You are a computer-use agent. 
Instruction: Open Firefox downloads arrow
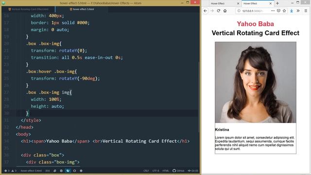(x=292, y=11)
